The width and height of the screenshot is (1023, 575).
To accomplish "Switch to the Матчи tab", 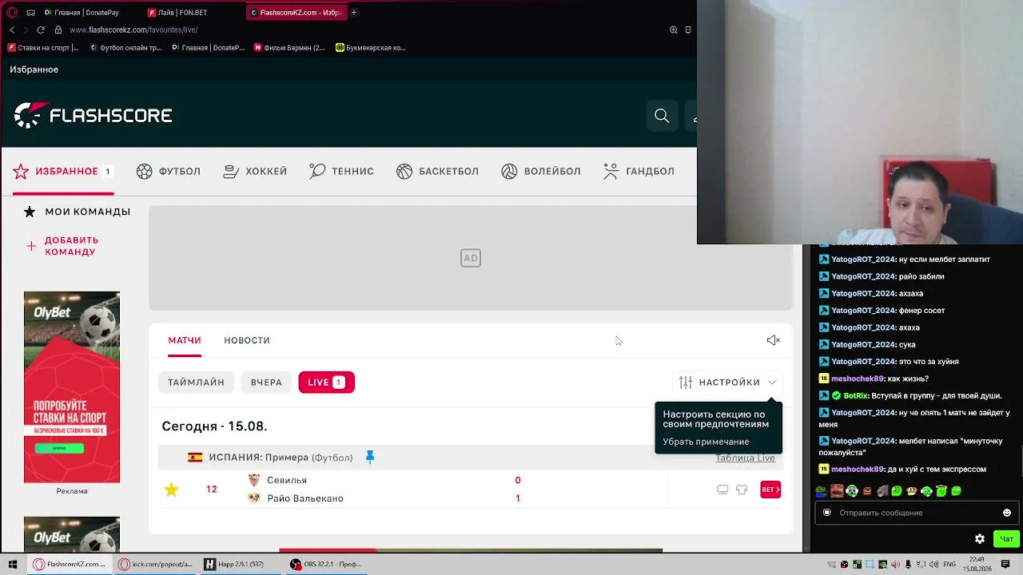I will [x=185, y=340].
